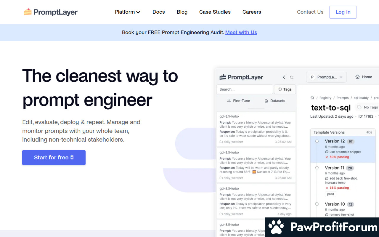The width and height of the screenshot is (379, 237).
Task: Click the refresh icon in the sidebar
Action: tap(292, 77)
